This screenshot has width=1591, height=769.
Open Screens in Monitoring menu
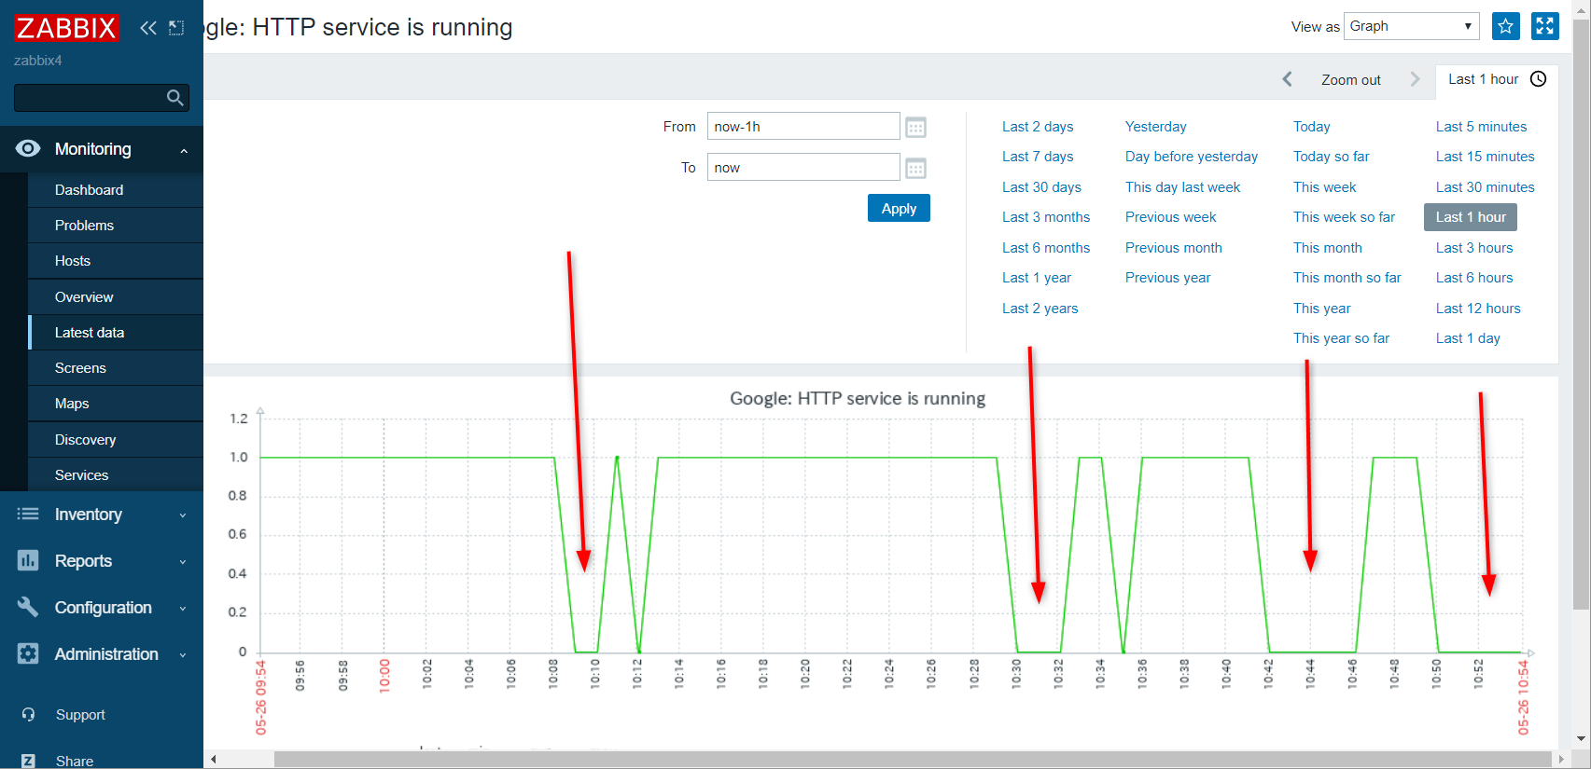tap(116, 368)
